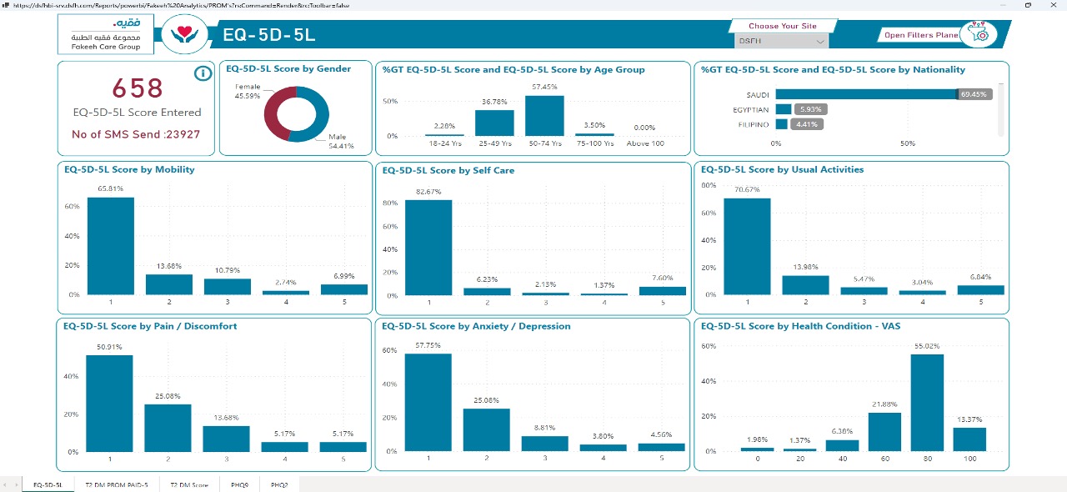Click the VAS 100 bar at 13.37%
The height and width of the screenshot is (492, 1067).
point(969,439)
